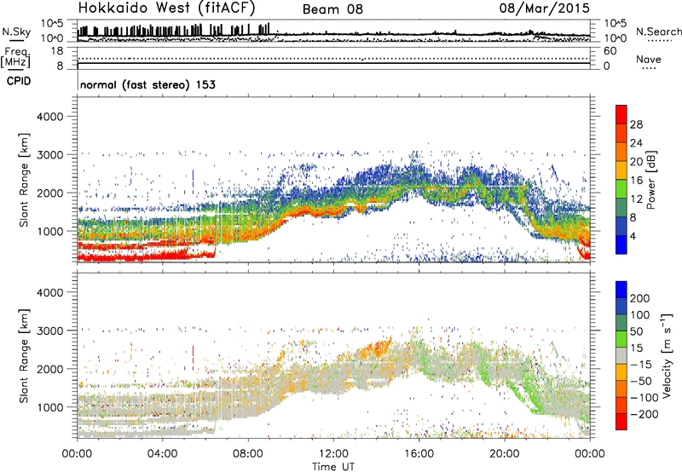This screenshot has width=682, height=472.
Task: Click the 'Time UT' axis label
Action: tap(333, 467)
